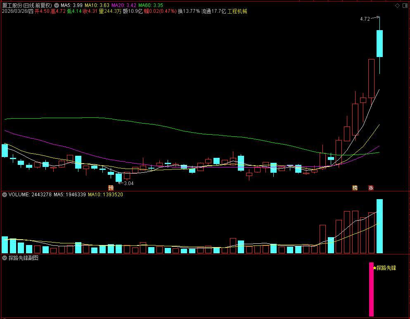Click the open price 开4.58
The width and height of the screenshot is (410, 319).
click(42, 11)
